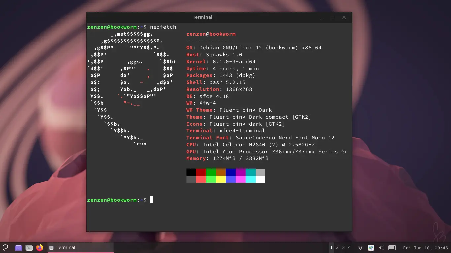
Task: Open the clock showing Fri Jun 16
Action: point(425,248)
